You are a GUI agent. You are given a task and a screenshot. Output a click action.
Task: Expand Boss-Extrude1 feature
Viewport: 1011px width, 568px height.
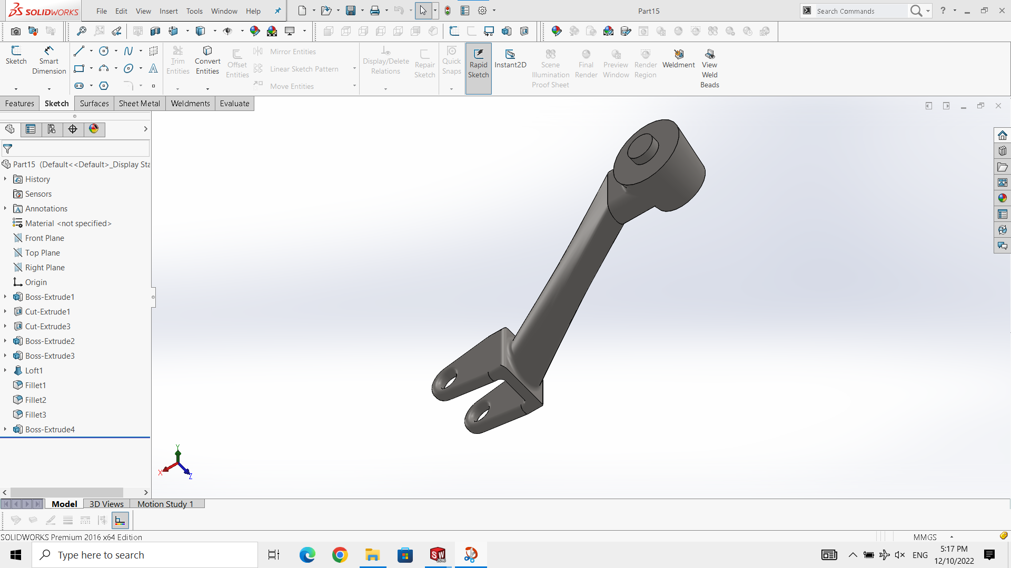5,297
